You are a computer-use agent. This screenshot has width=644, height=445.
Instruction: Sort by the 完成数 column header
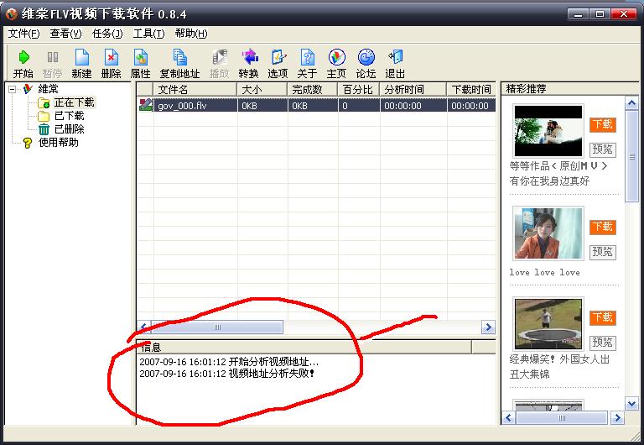(x=312, y=89)
